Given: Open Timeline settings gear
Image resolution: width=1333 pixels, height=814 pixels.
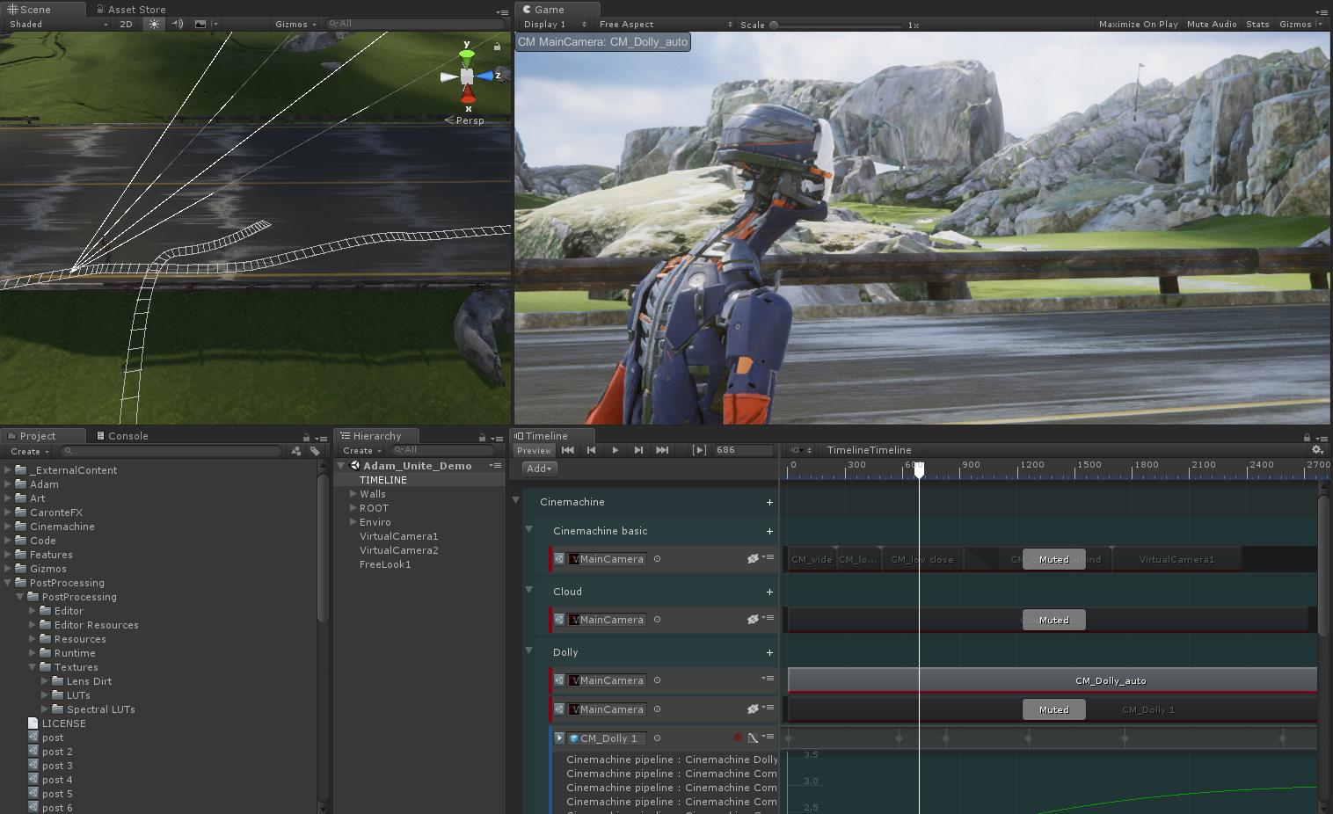Looking at the screenshot, I should click(1316, 450).
